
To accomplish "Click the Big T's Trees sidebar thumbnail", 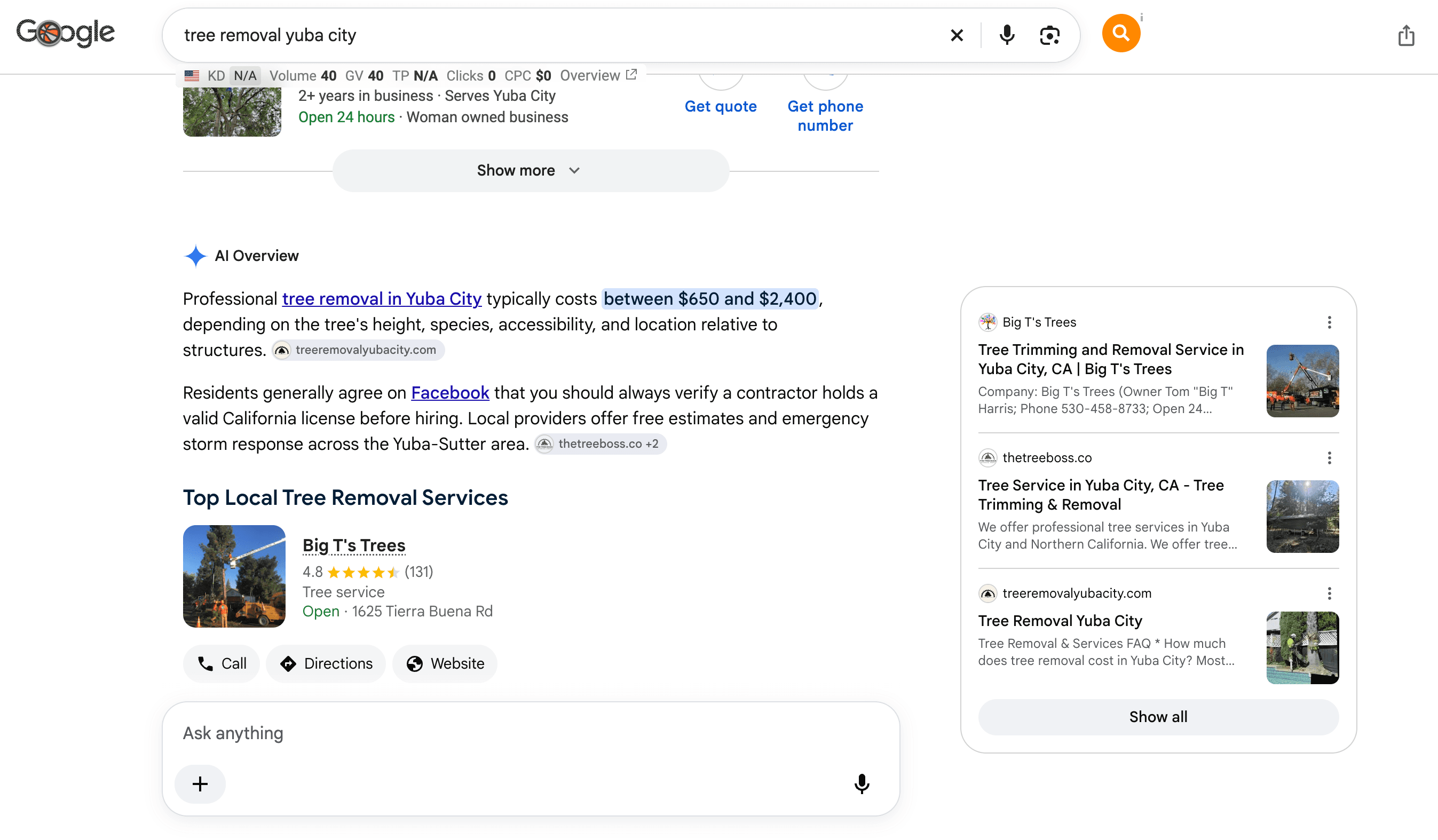I will pos(1303,381).
